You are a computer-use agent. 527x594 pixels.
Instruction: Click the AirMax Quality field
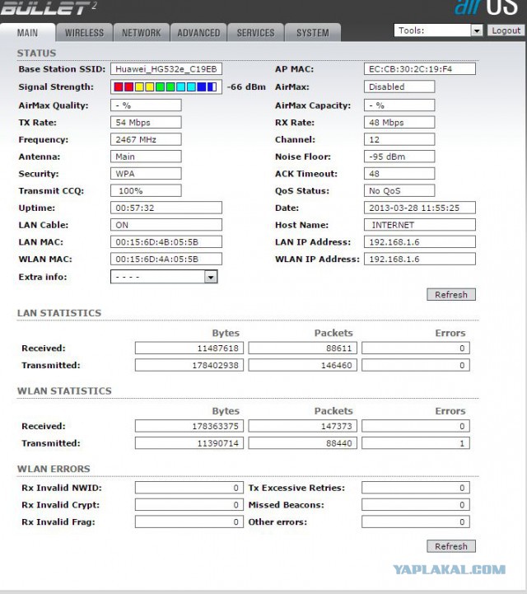[x=146, y=105]
